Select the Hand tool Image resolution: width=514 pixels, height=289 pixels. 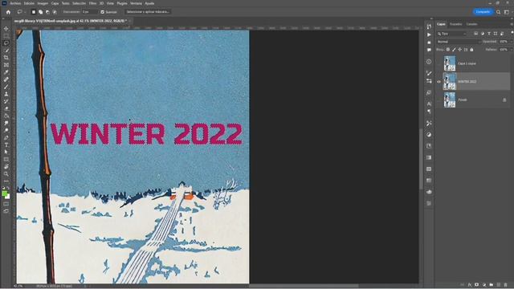tap(6, 166)
